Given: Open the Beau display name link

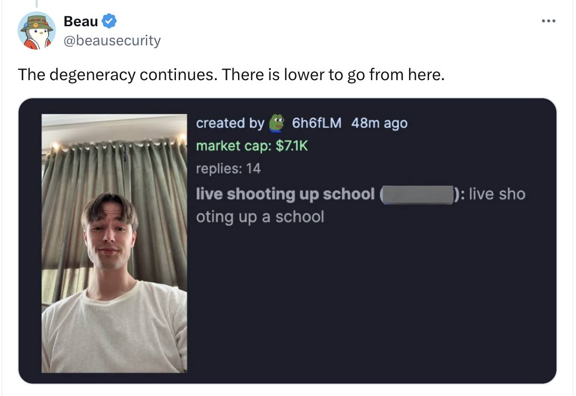Looking at the screenshot, I should [81, 21].
